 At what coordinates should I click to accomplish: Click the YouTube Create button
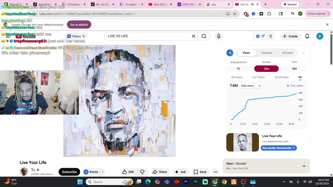pyautogui.click(x=290, y=36)
